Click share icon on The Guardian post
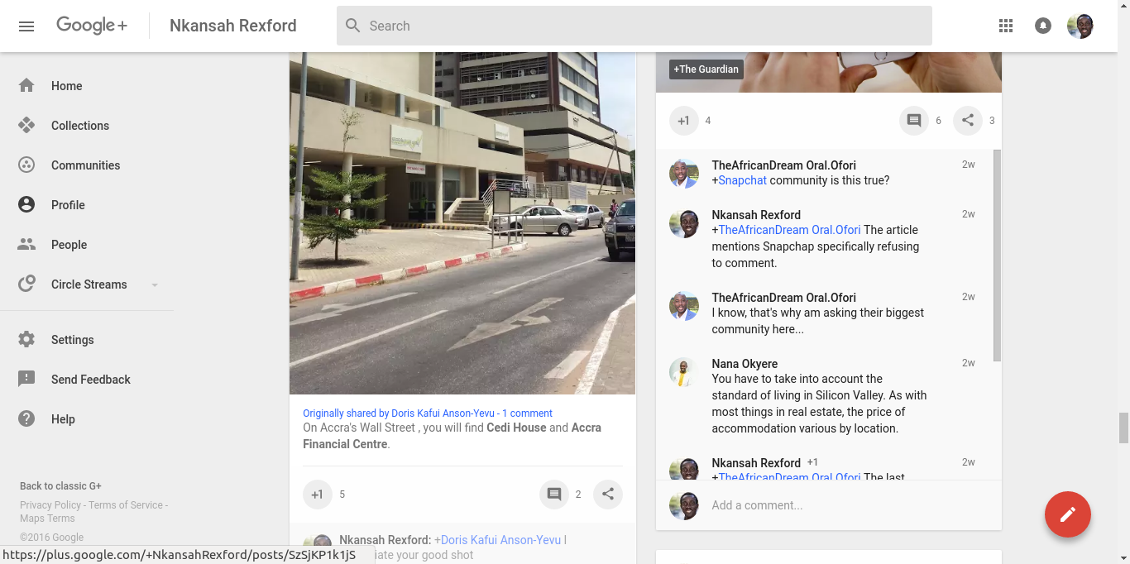1130x564 pixels. (x=967, y=121)
